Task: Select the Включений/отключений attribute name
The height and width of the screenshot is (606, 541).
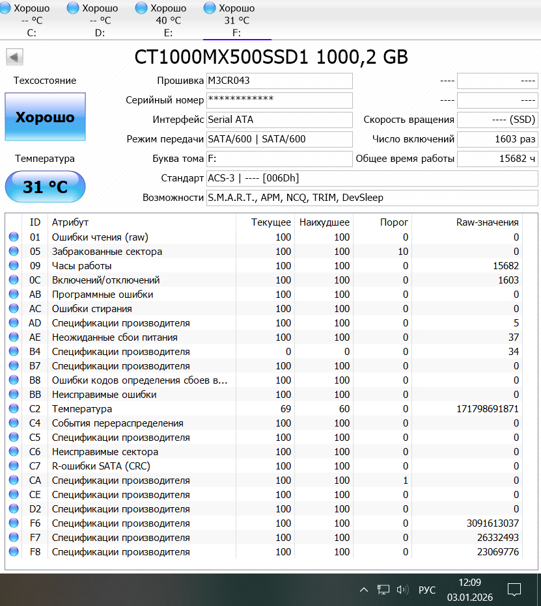Action: [x=106, y=280]
